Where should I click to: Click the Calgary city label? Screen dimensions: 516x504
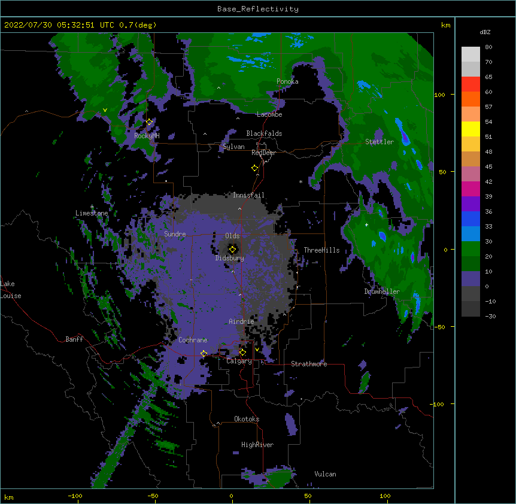tap(239, 361)
